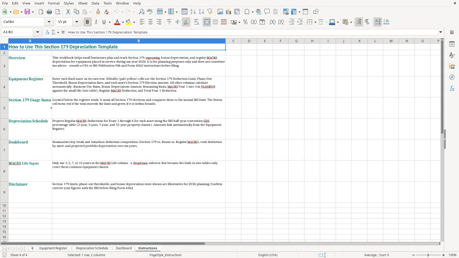Clone formatting with the paintbrush icon
The height and width of the screenshot is (258, 459).
[98, 12]
